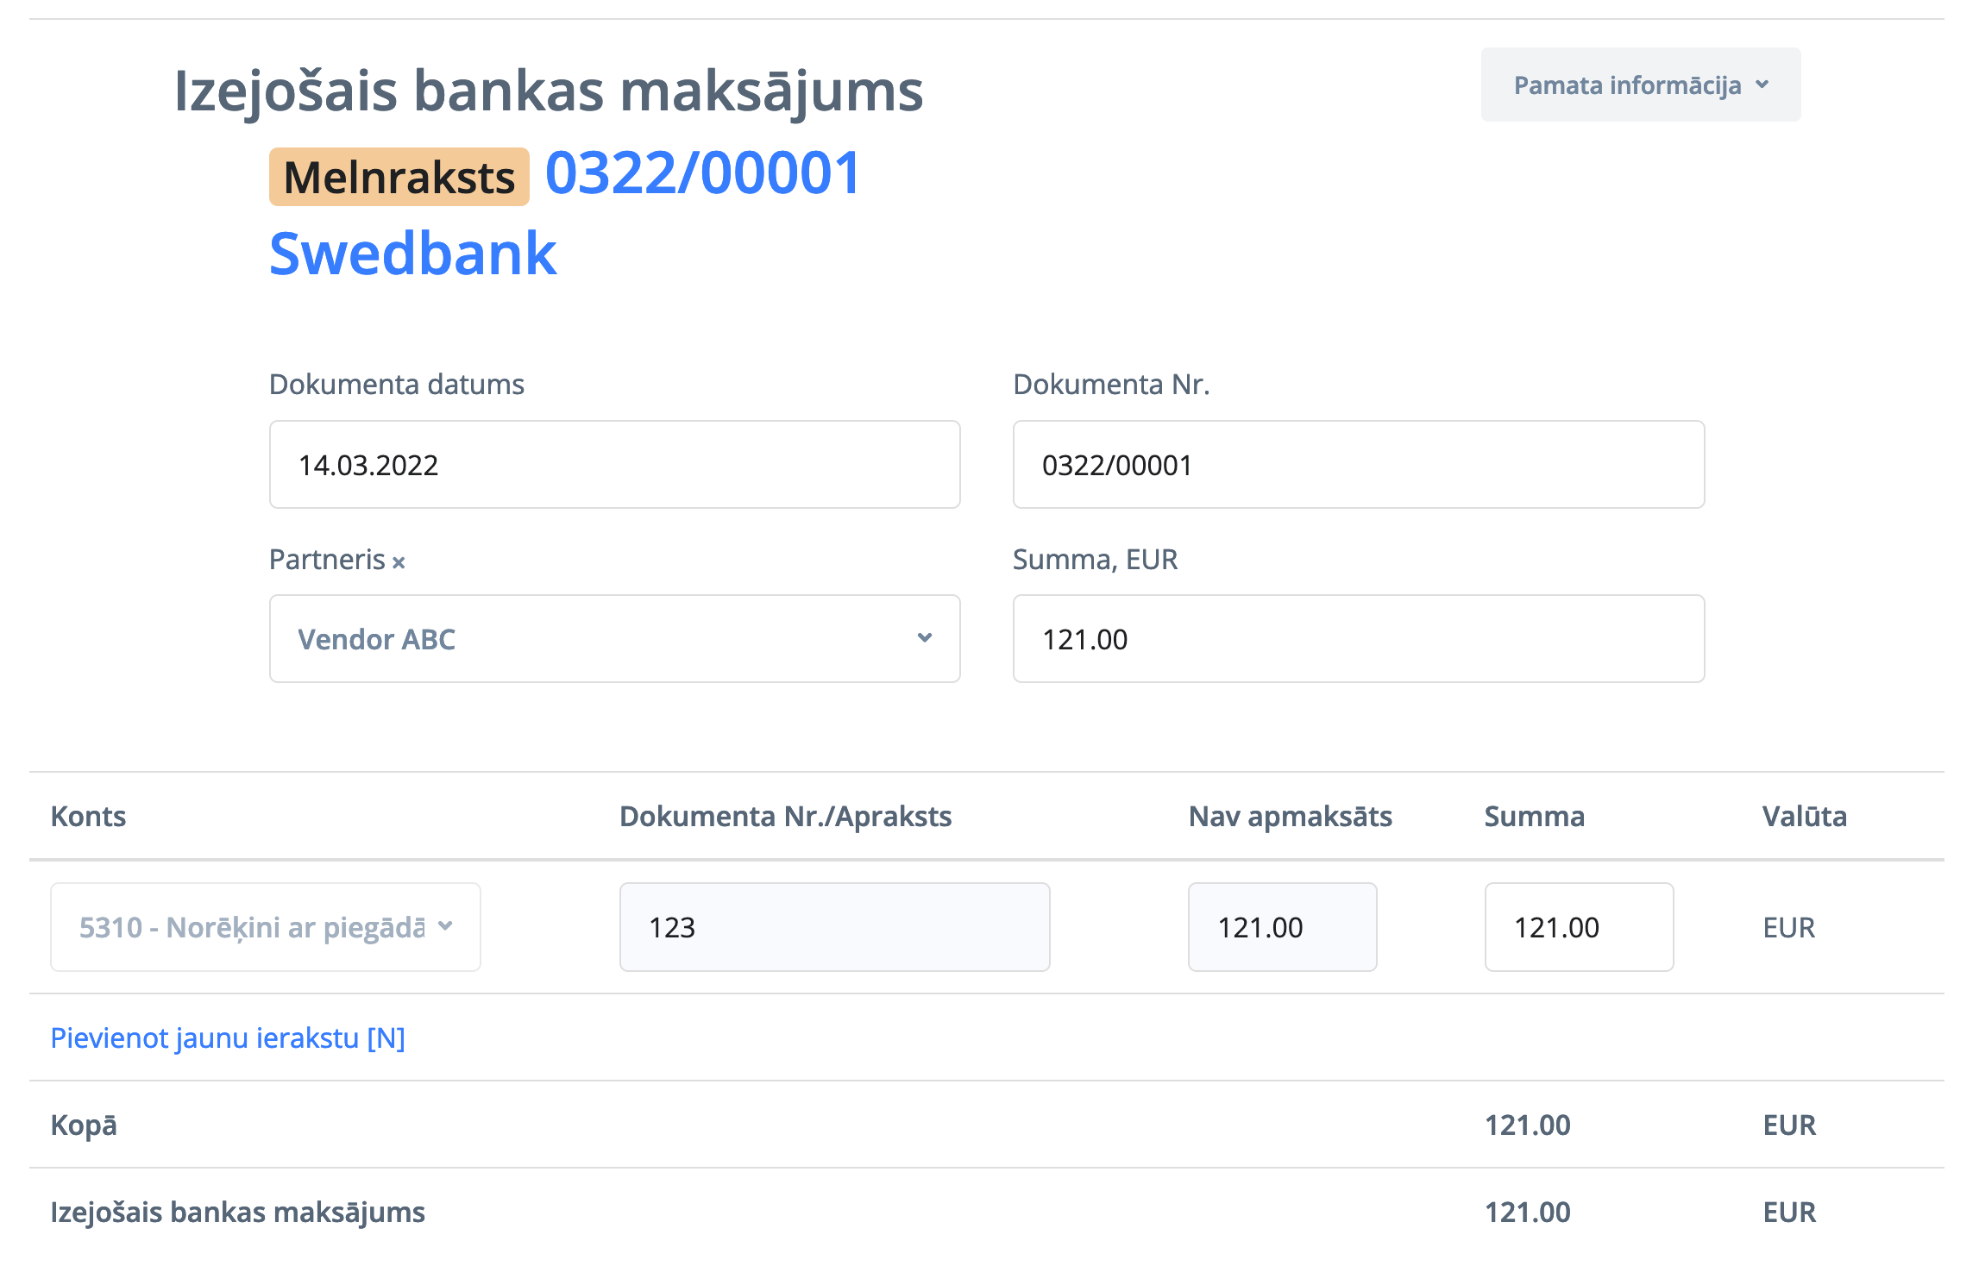Click the Nav apmaksāts column header
This screenshot has height=1266, width=1979.
point(1290,816)
